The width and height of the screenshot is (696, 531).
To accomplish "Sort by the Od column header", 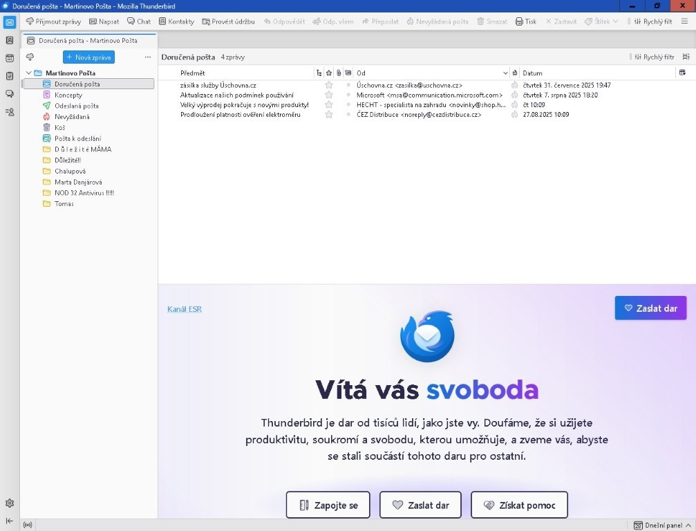I will point(431,73).
